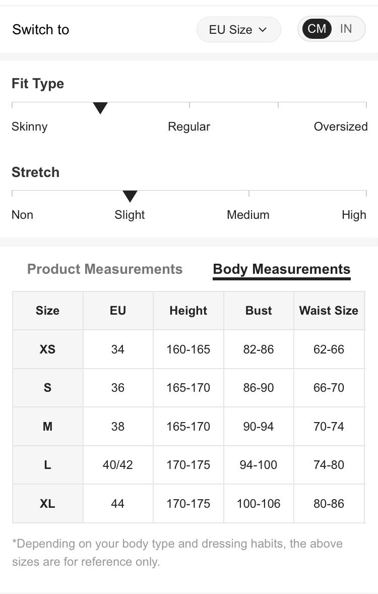Click the XS size row header

[x=47, y=349]
